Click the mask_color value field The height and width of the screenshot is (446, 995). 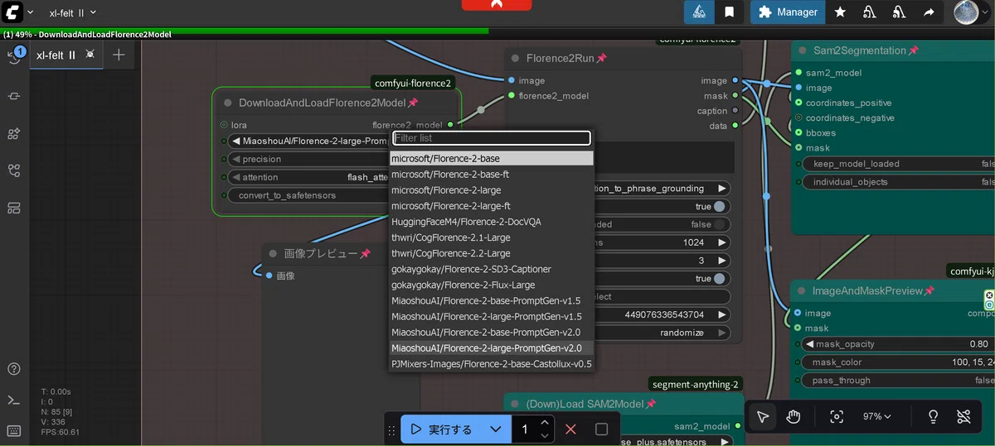[898, 362]
